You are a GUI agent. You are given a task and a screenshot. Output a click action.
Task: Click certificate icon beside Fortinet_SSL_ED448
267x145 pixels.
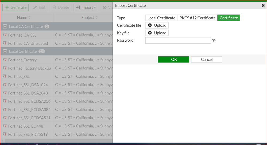[x=5, y=126]
